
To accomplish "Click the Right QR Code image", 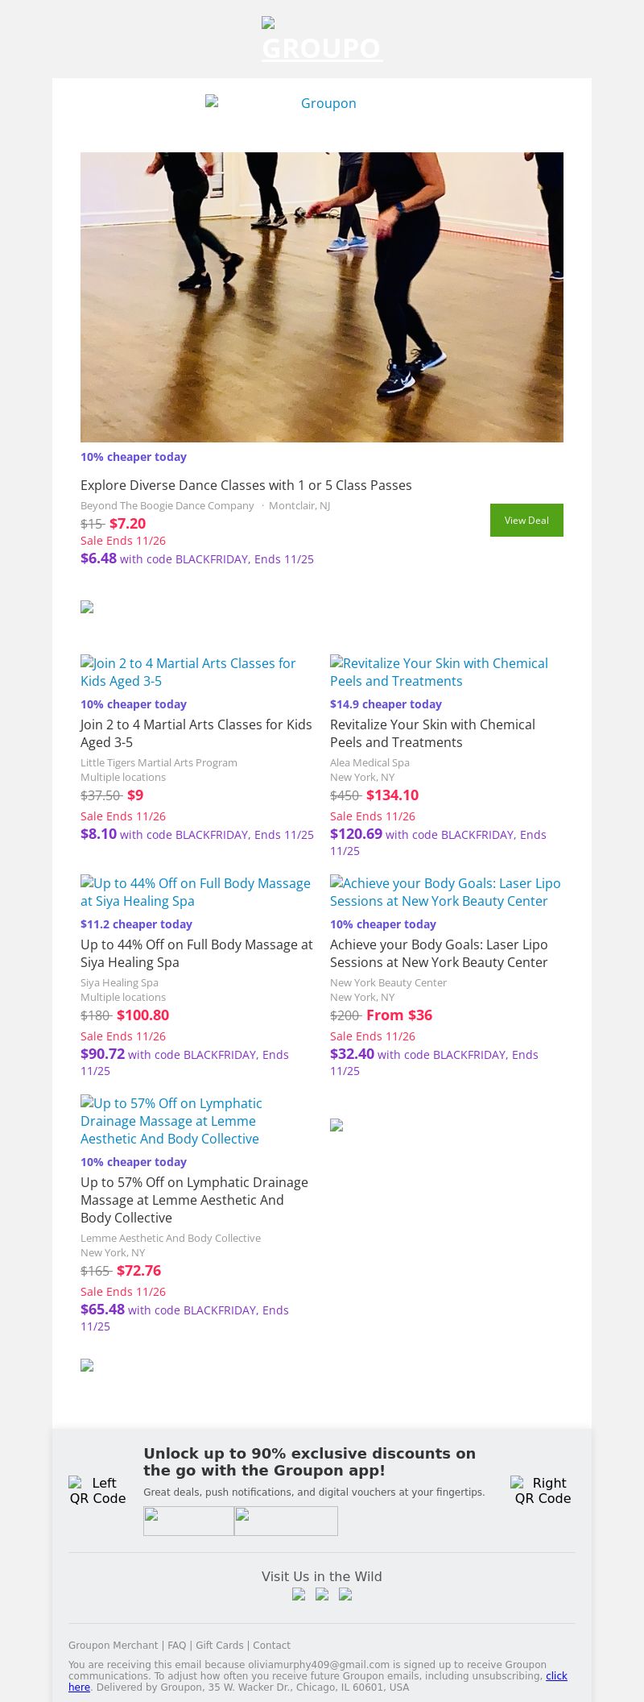I will pyautogui.click(x=543, y=1490).
